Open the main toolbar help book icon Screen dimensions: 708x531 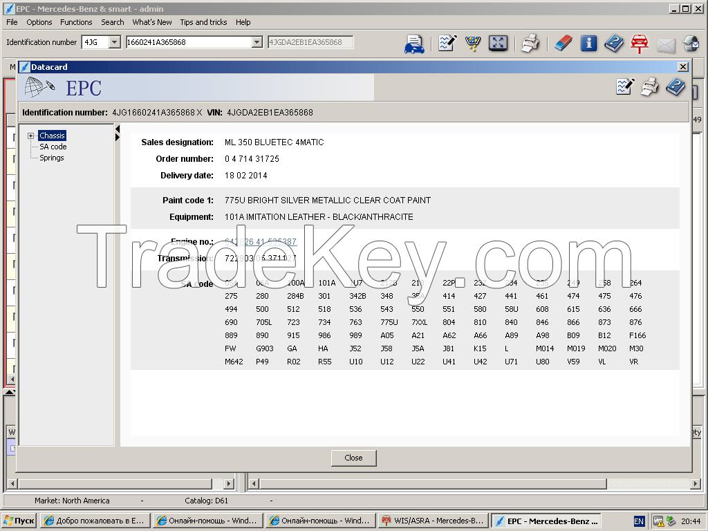tap(614, 44)
